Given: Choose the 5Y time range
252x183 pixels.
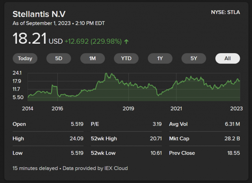Looking at the screenshot, I should [194, 59].
